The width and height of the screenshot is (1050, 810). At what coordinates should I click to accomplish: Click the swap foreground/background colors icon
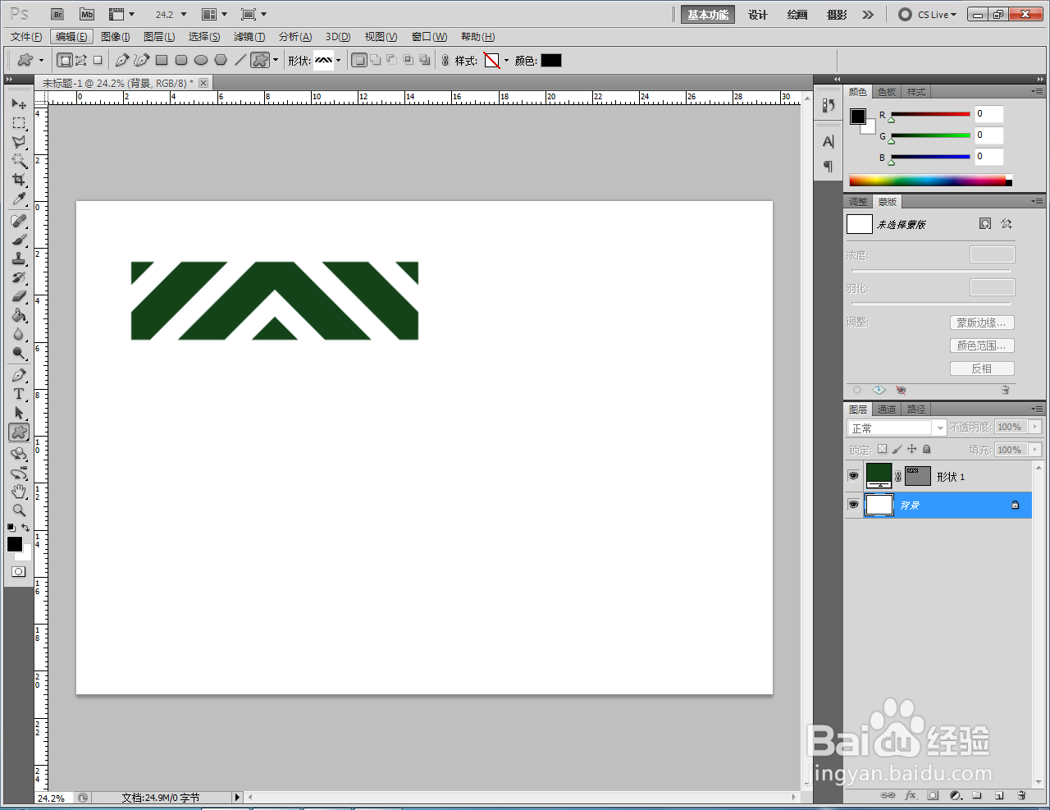26,528
